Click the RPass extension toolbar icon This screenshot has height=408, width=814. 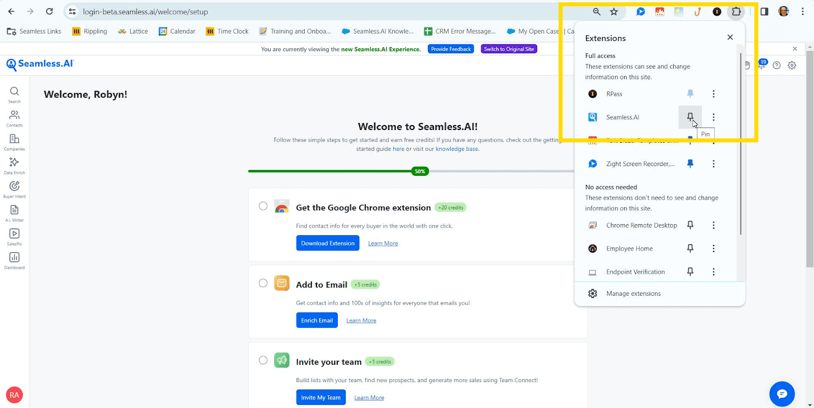pyautogui.click(x=717, y=11)
